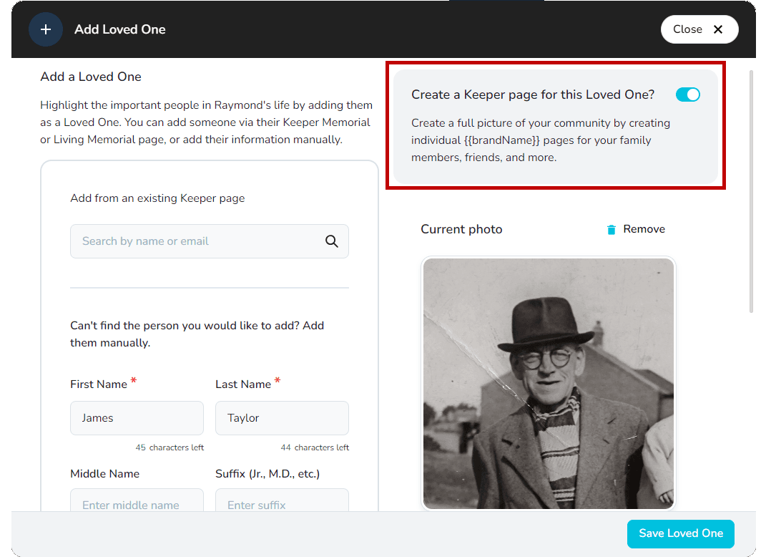The image size is (766, 557).
Task: Disable creating a Keeper page for this Loved One
Action: 687,94
